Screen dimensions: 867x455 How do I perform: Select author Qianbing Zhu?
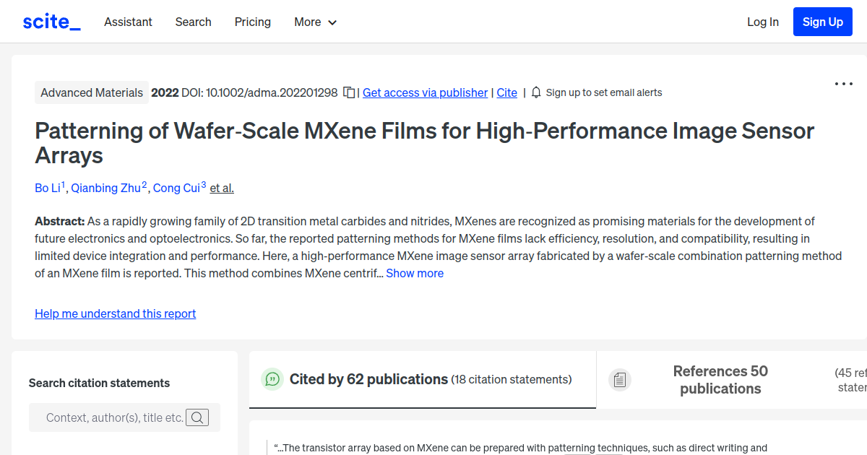coord(107,188)
